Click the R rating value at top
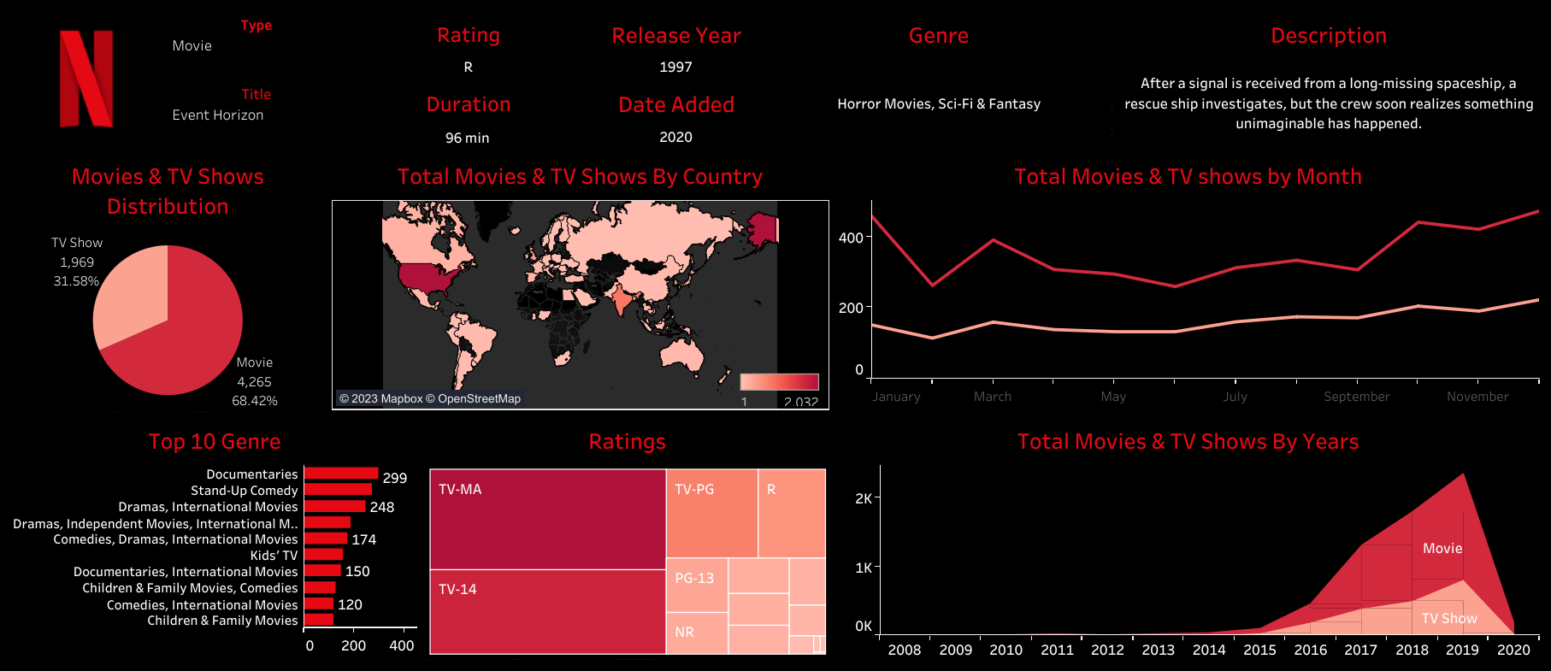The image size is (1551, 671). pyautogui.click(x=468, y=67)
